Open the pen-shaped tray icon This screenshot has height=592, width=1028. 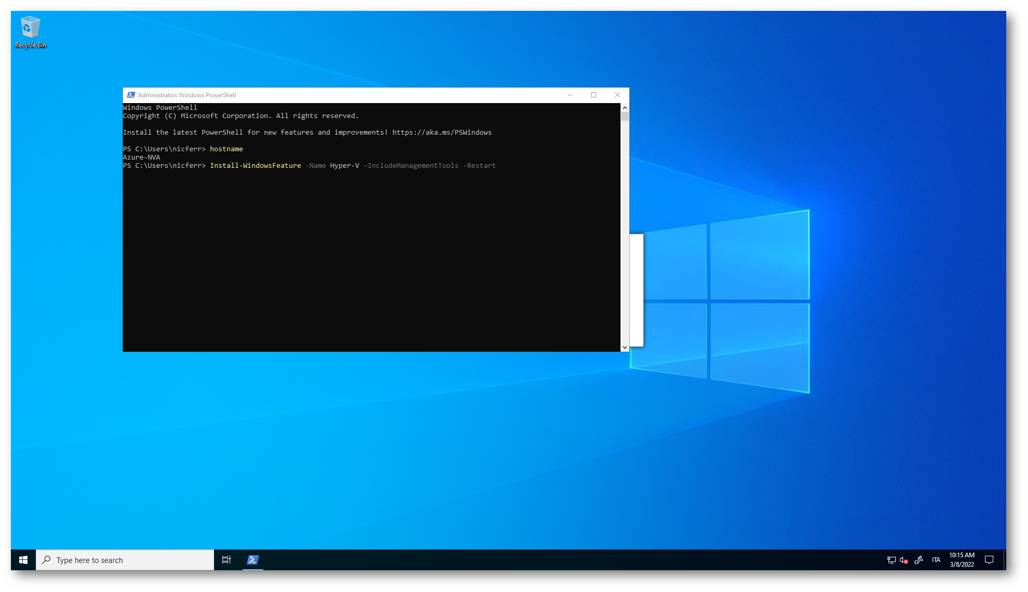click(919, 560)
